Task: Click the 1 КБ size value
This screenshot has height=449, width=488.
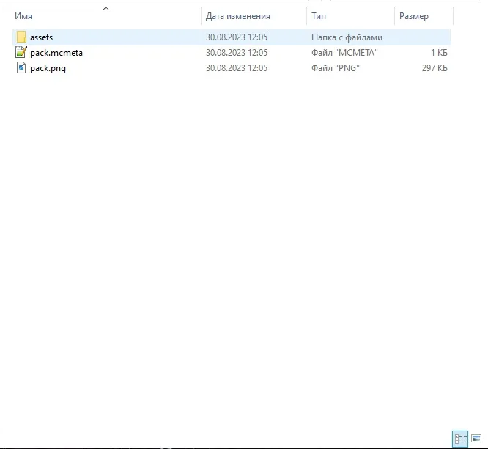Action: tap(439, 53)
